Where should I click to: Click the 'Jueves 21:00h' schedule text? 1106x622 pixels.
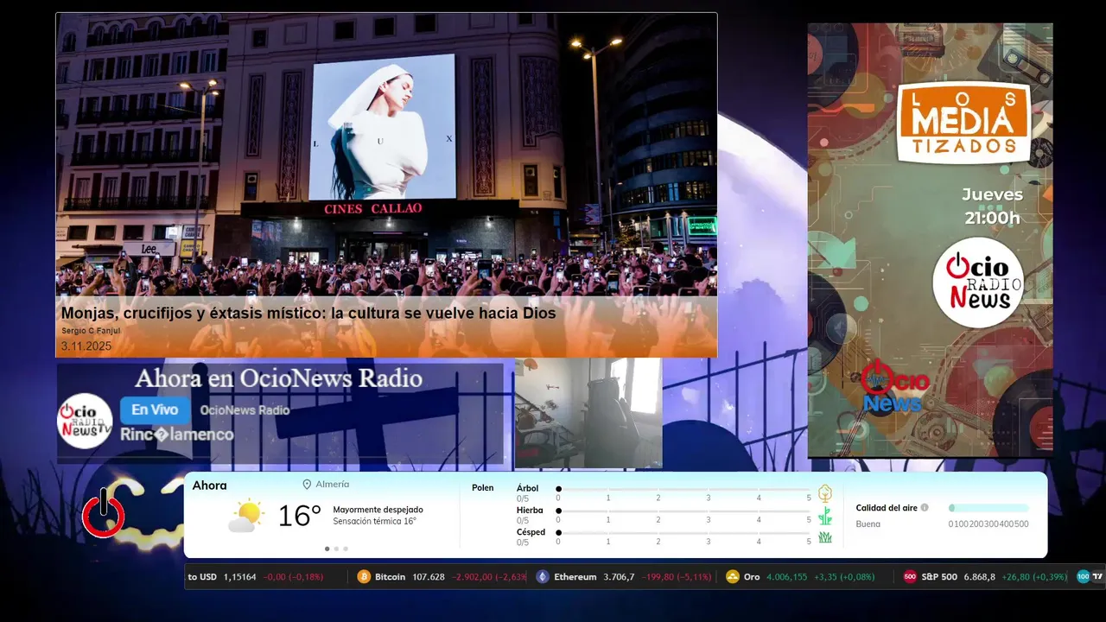coord(992,206)
